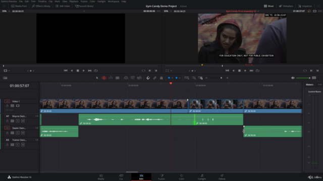Mute monitor volume speaker icon
The image size is (323, 181).
[293, 78]
